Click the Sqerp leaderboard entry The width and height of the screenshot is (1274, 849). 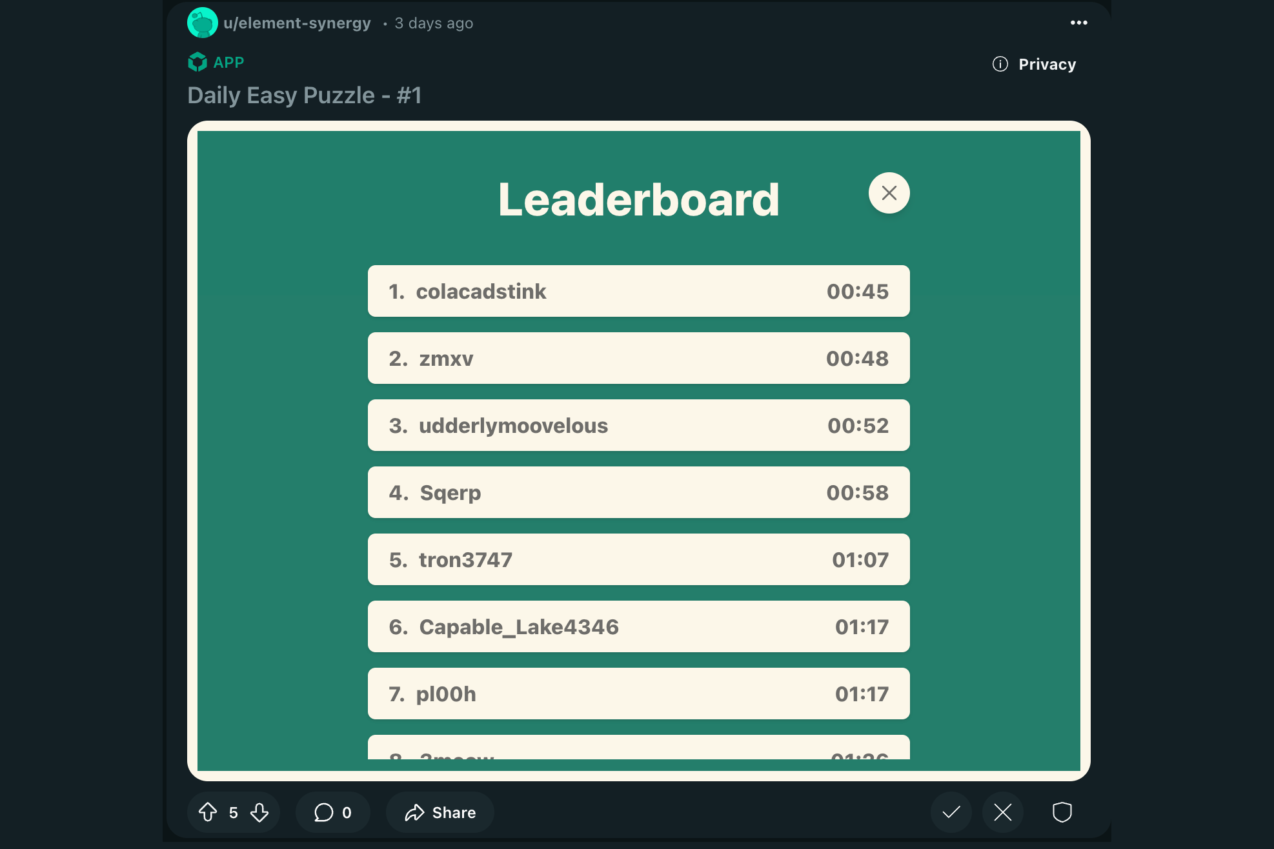point(638,492)
